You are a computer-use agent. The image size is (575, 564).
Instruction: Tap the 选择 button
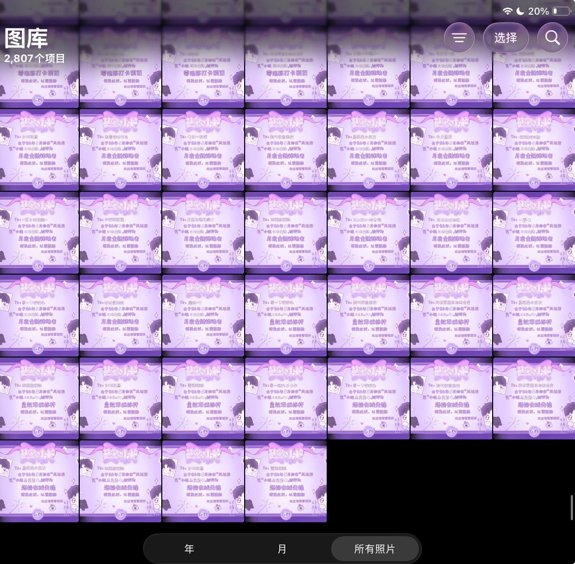pos(506,38)
